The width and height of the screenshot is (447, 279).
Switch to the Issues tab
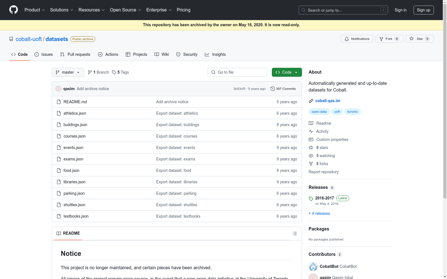coord(44,54)
